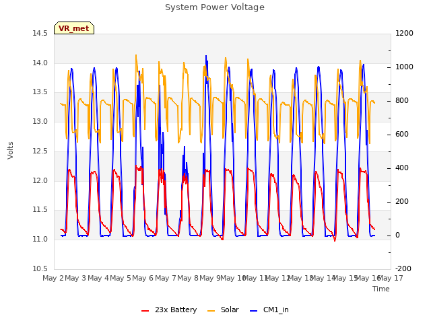This screenshot has width=431, height=323.
Task: Click the May 3 date label
Action: [75, 278]
